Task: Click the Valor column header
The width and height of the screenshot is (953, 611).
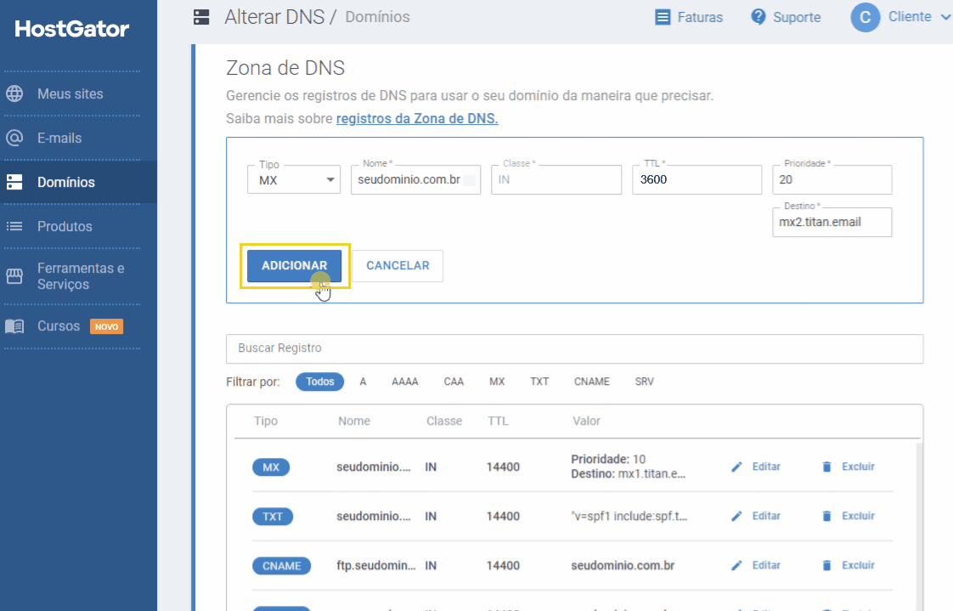Action: click(586, 421)
